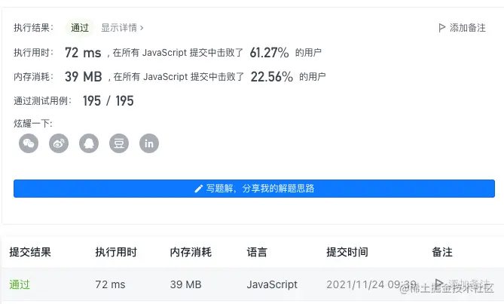This screenshot has height=304, width=504.
Task: Click the 通过 status badge
Action: click(x=79, y=28)
